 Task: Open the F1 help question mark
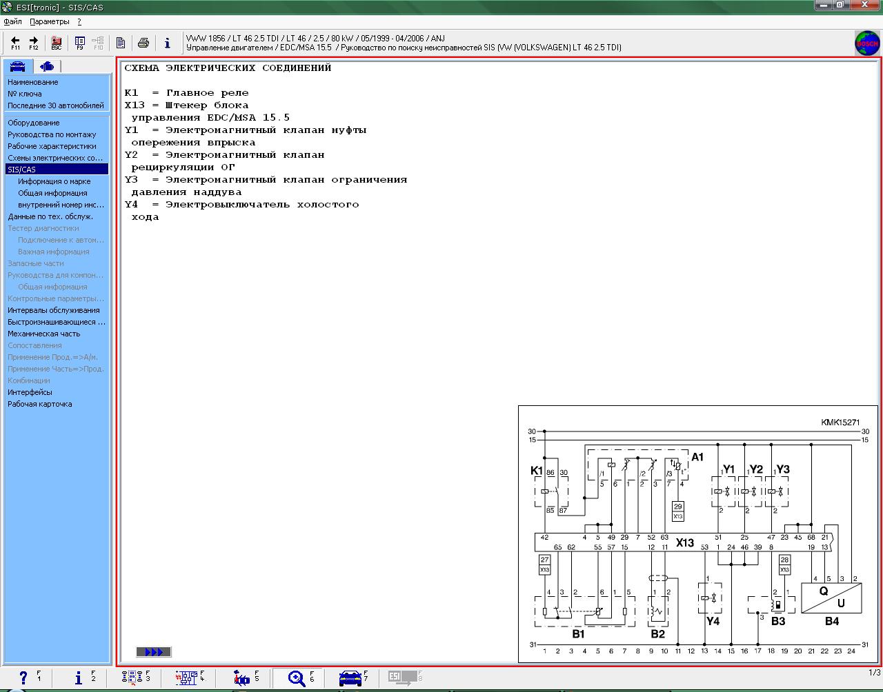(x=25, y=678)
